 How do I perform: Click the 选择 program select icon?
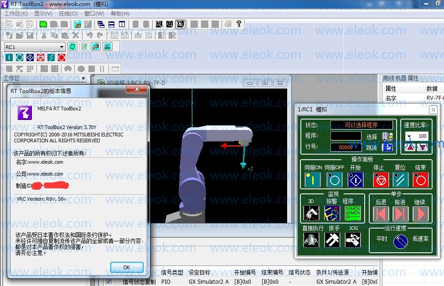tap(387, 137)
